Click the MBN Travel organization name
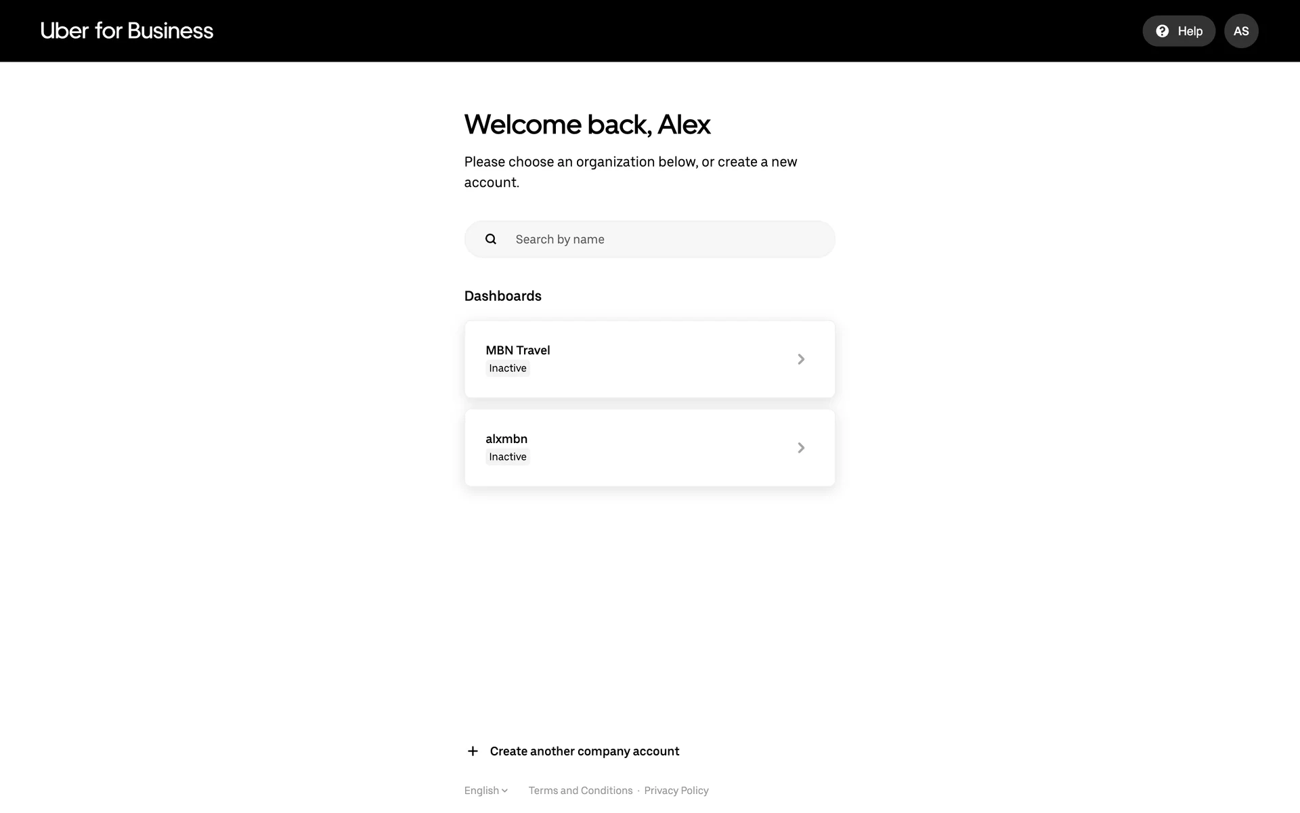Image resolution: width=1300 pixels, height=813 pixels. pos(517,350)
